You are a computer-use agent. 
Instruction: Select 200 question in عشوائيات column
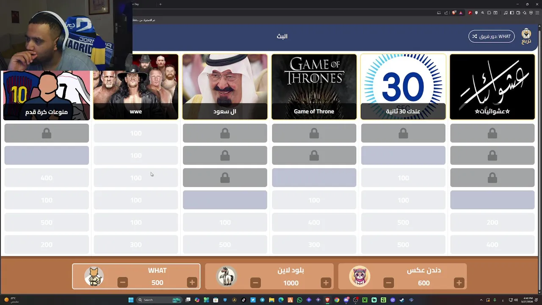click(492, 222)
